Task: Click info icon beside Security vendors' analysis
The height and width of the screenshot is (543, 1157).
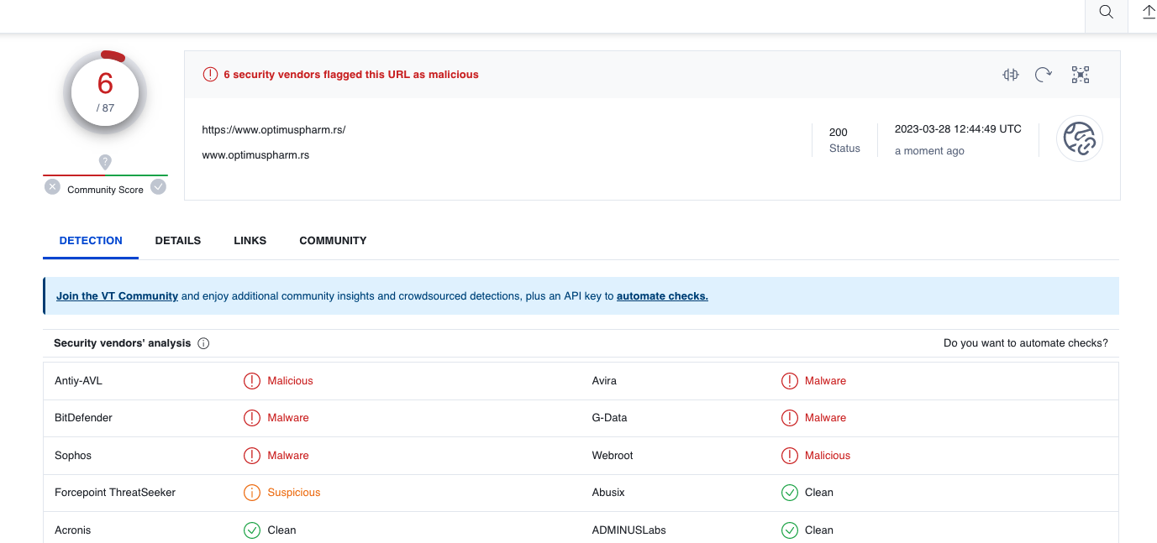Action: tap(203, 343)
